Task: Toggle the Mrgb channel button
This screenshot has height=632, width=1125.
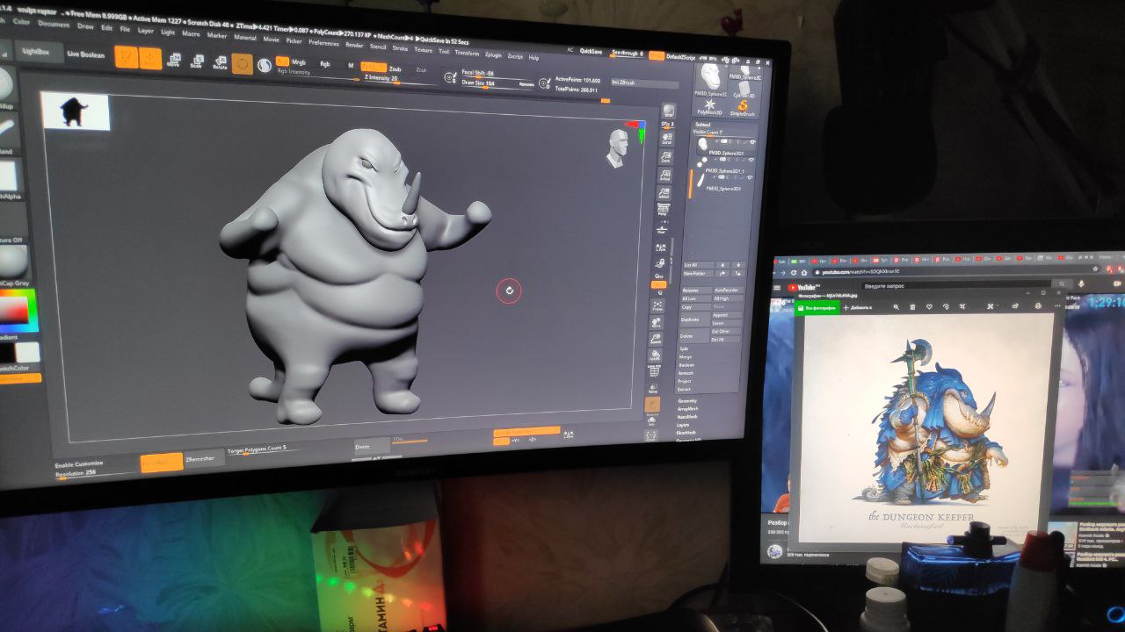Action: [298, 62]
